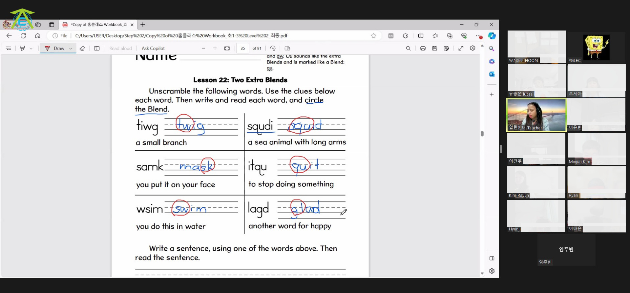Close the Workbook PDF tab
This screenshot has width=630, height=293.
(132, 25)
